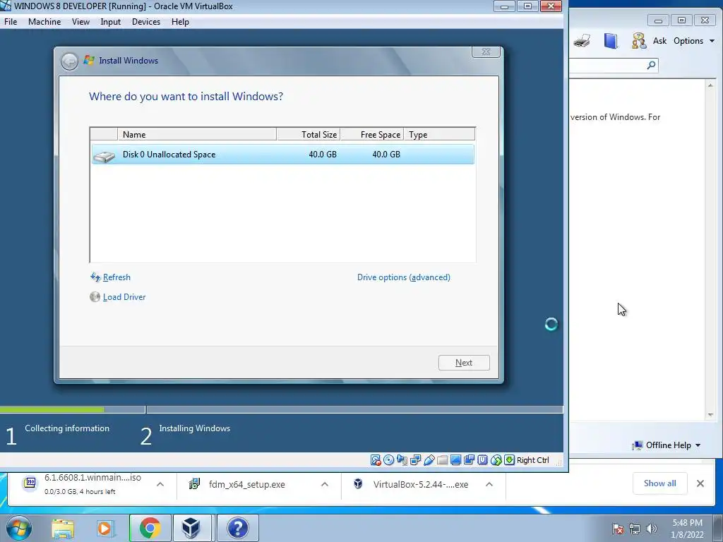The image size is (723, 542).
Task: Click the Type column header
Action: [x=439, y=135]
